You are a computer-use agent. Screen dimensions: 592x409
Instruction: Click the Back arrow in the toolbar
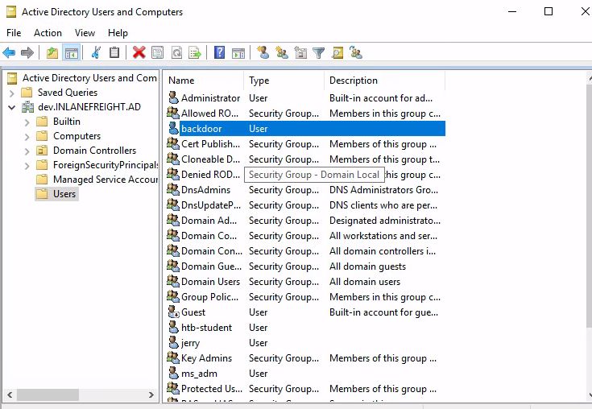click(x=10, y=53)
